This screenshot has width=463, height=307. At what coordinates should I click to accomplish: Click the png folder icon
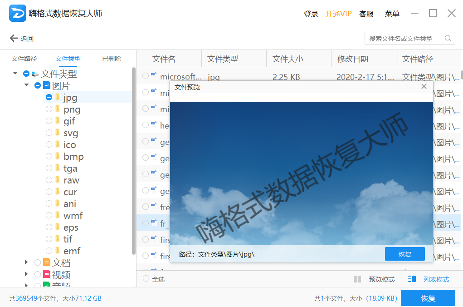tap(58, 109)
